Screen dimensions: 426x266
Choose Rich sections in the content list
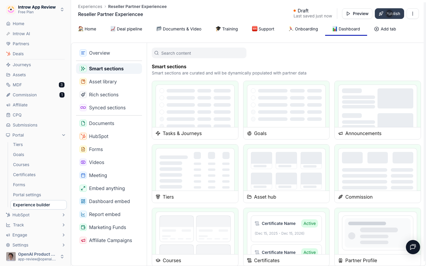[x=109, y=95]
